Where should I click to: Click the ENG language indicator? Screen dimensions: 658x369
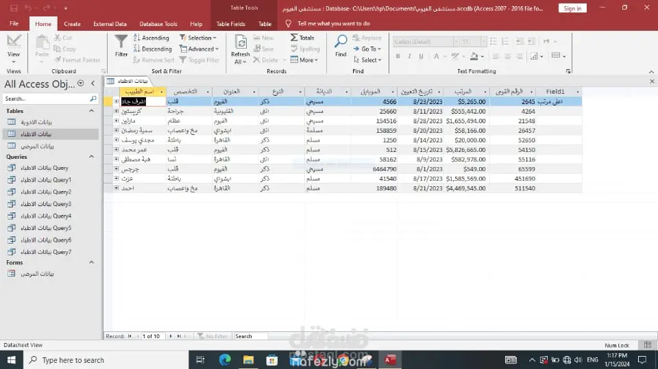click(592, 360)
